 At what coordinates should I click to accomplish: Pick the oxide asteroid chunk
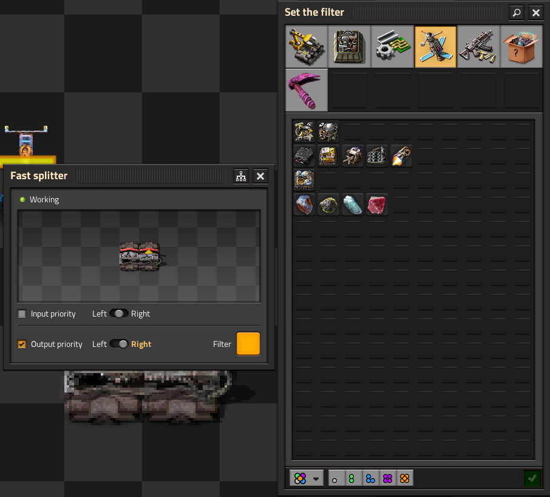pyautogui.click(x=353, y=205)
